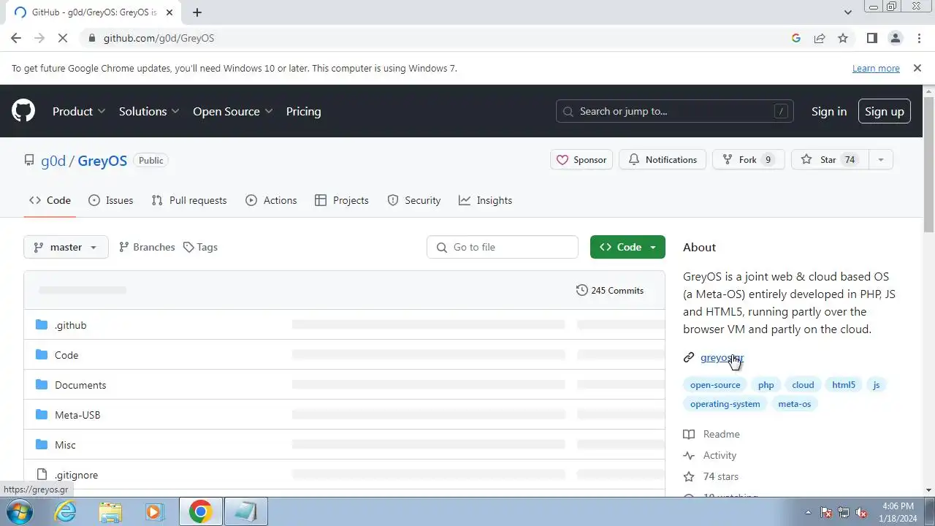Switch to the Issues tab
The height and width of the screenshot is (526, 935).
(x=111, y=200)
